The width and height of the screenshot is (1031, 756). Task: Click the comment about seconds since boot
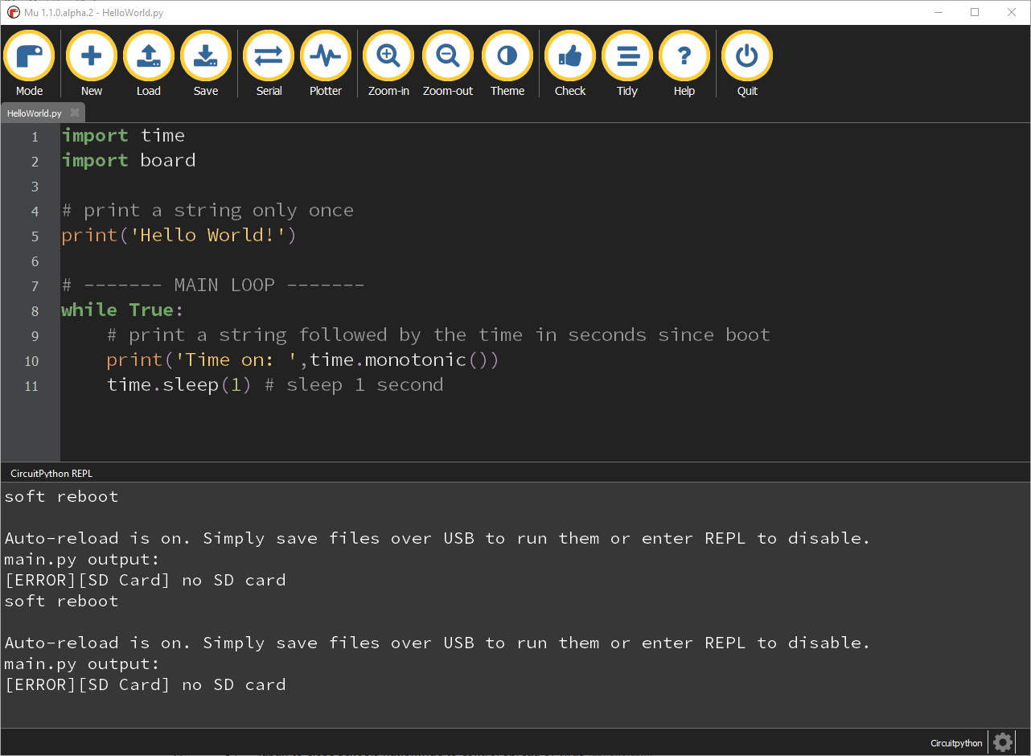(438, 335)
